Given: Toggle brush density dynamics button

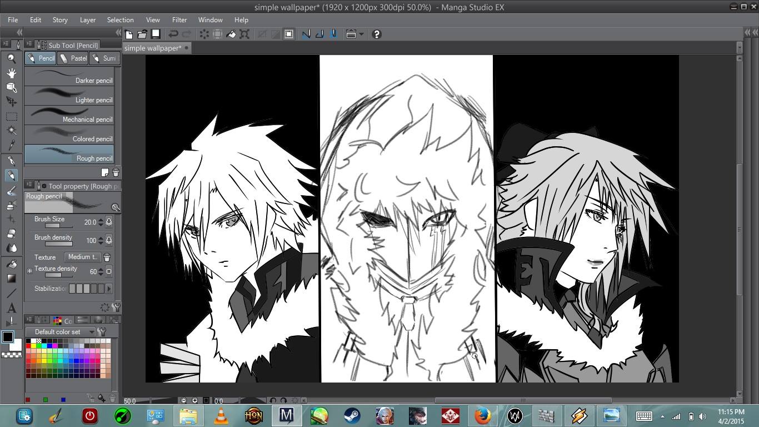Looking at the screenshot, I should click(109, 241).
